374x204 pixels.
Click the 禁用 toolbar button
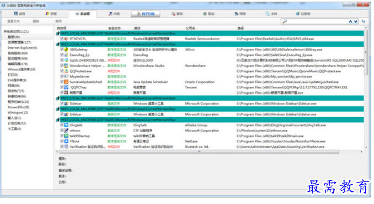[x=58, y=21]
